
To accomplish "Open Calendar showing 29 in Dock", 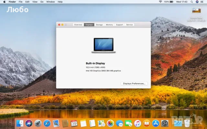I will [74, 123].
